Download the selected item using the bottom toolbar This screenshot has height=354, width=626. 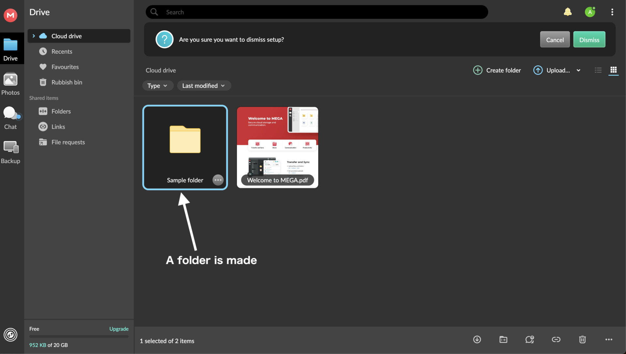477,339
